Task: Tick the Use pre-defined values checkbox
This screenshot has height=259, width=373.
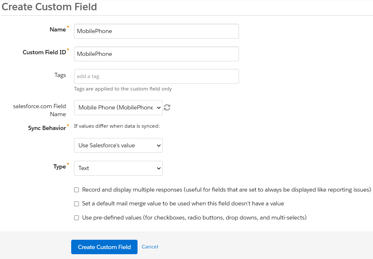Action: pyautogui.click(x=77, y=218)
